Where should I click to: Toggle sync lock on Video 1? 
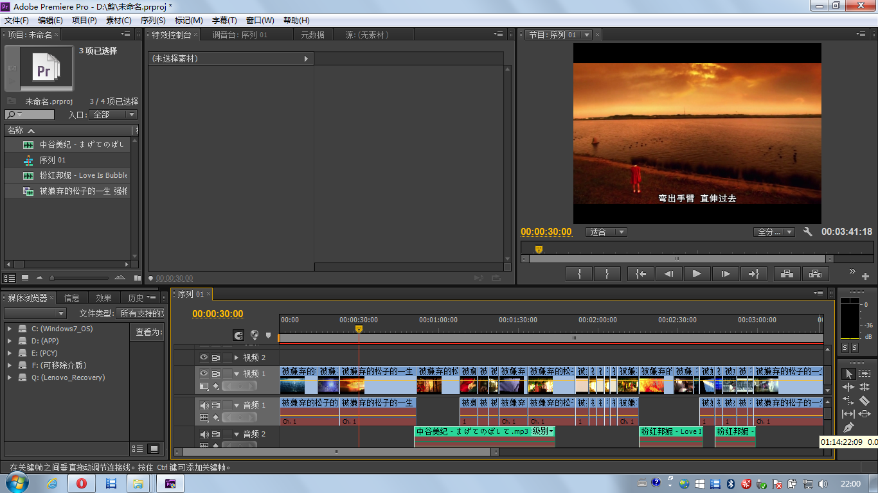(x=216, y=374)
